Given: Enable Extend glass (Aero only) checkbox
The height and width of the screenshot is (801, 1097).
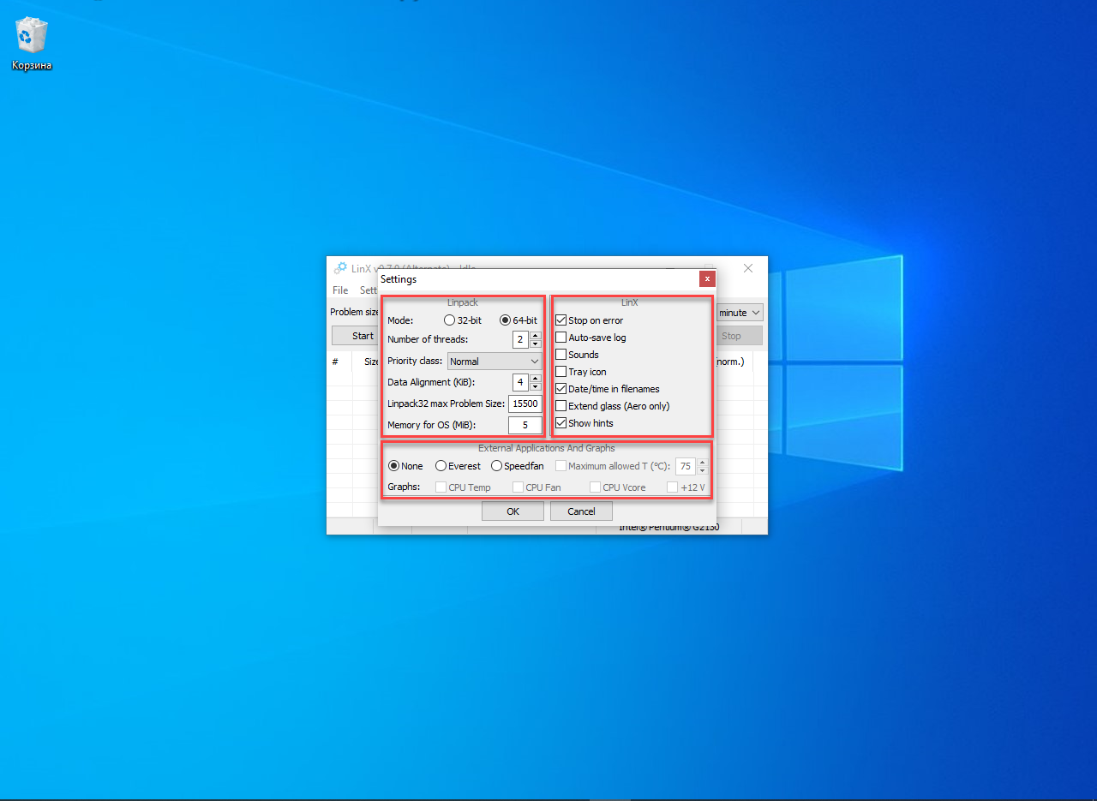Looking at the screenshot, I should pos(613,406).
